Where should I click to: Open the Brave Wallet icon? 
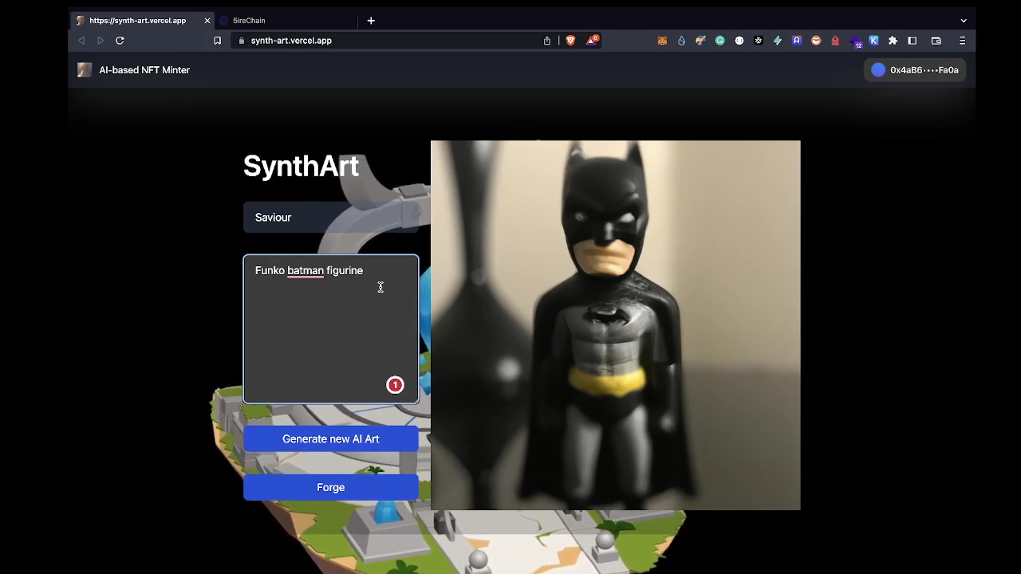click(936, 41)
